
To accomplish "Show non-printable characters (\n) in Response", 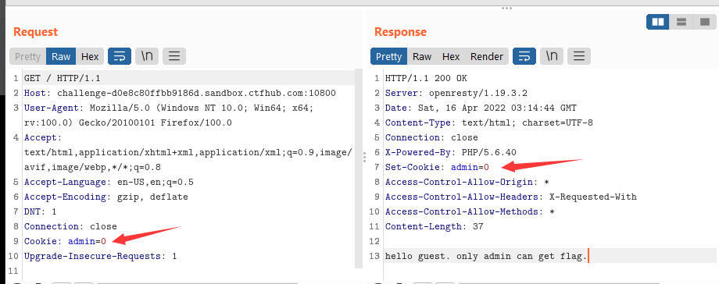I will click(x=552, y=56).
